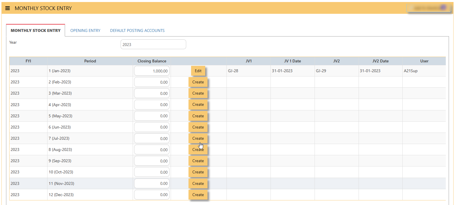Viewport: 455px width, 205px height.
Task: Create the Aug-2023 stock entry
Action: 198,150
